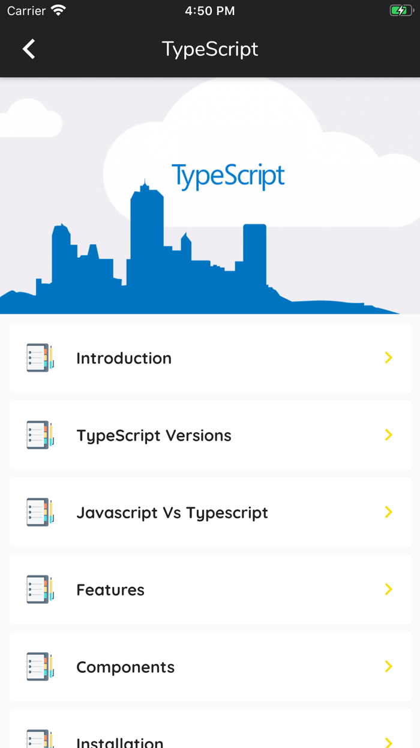Tap notebook icon beside Introduction

[x=40, y=358]
